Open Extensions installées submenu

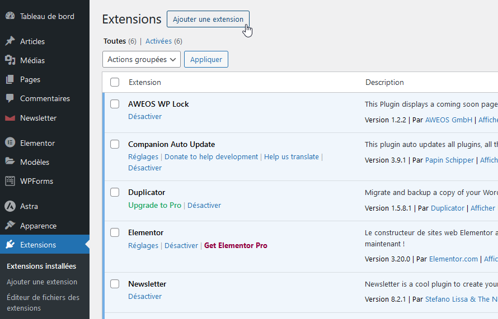[41, 266]
